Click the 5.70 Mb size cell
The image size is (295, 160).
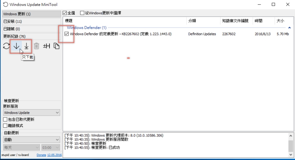tap(282, 34)
